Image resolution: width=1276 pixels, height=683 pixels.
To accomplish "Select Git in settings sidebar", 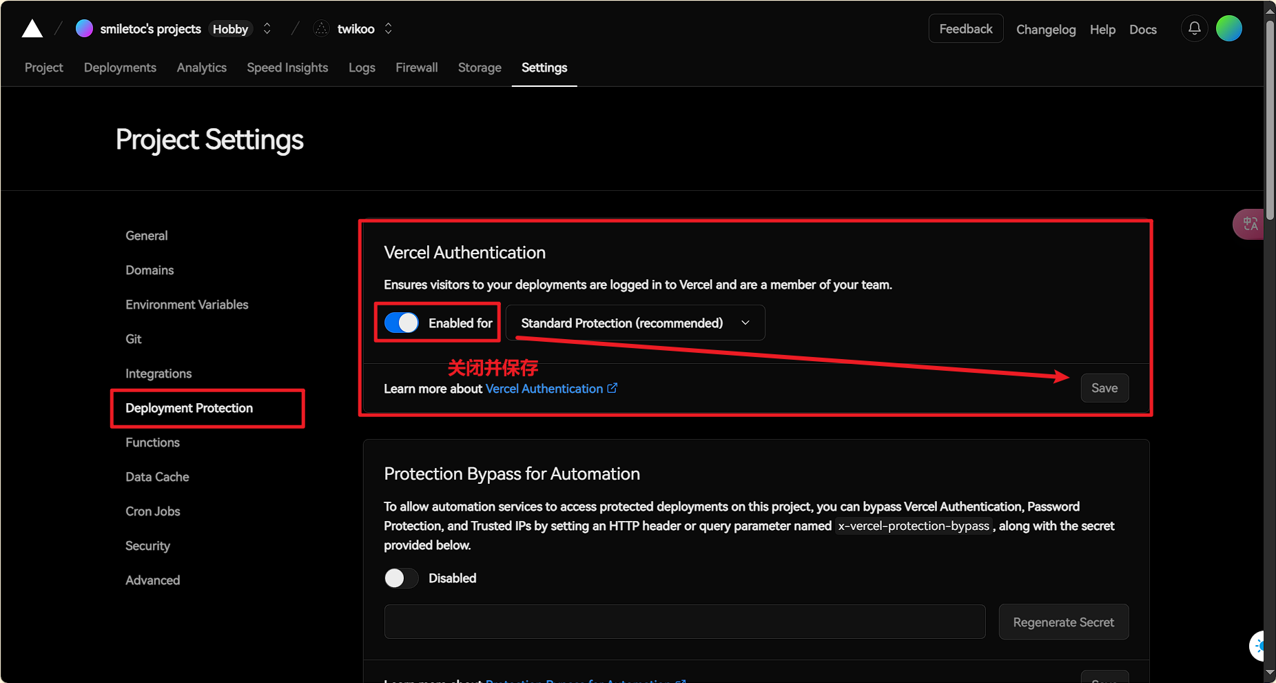I will pos(133,338).
